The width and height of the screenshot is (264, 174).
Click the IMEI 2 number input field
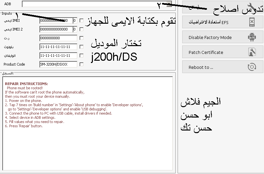[56, 29]
